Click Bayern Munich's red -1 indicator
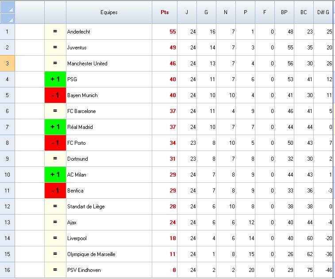Viewport: 335px width, 279px height. pyautogui.click(x=55, y=95)
